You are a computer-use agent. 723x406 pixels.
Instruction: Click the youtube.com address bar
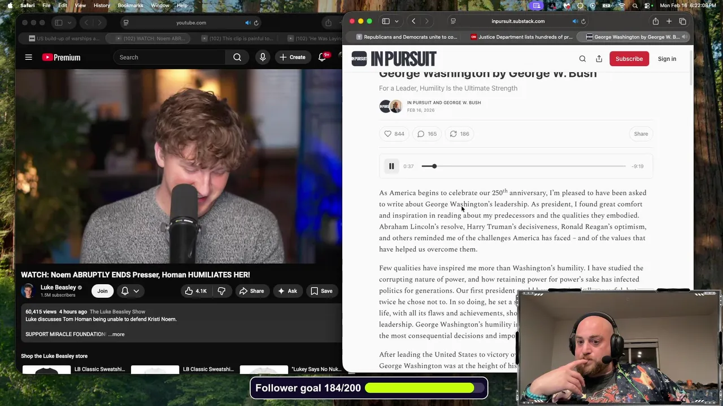tap(191, 23)
